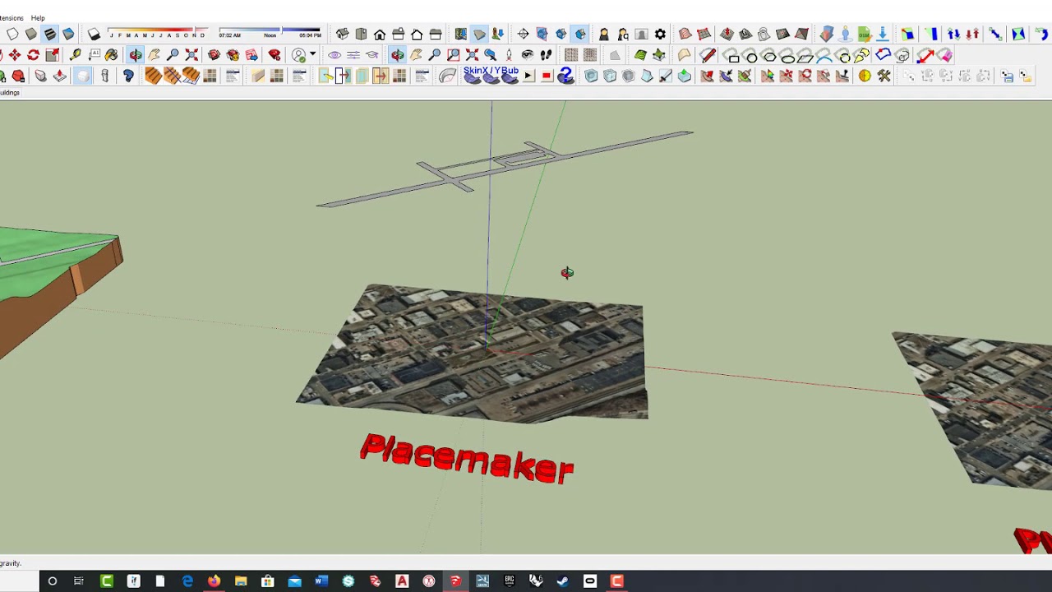The height and width of the screenshot is (592, 1052).
Task: Select the central aerial imagery tile
Action: coord(477,354)
